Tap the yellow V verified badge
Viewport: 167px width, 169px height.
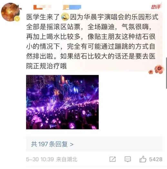pos(17,19)
